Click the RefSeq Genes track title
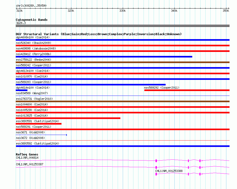This screenshot has width=237, height=189. 27,154
